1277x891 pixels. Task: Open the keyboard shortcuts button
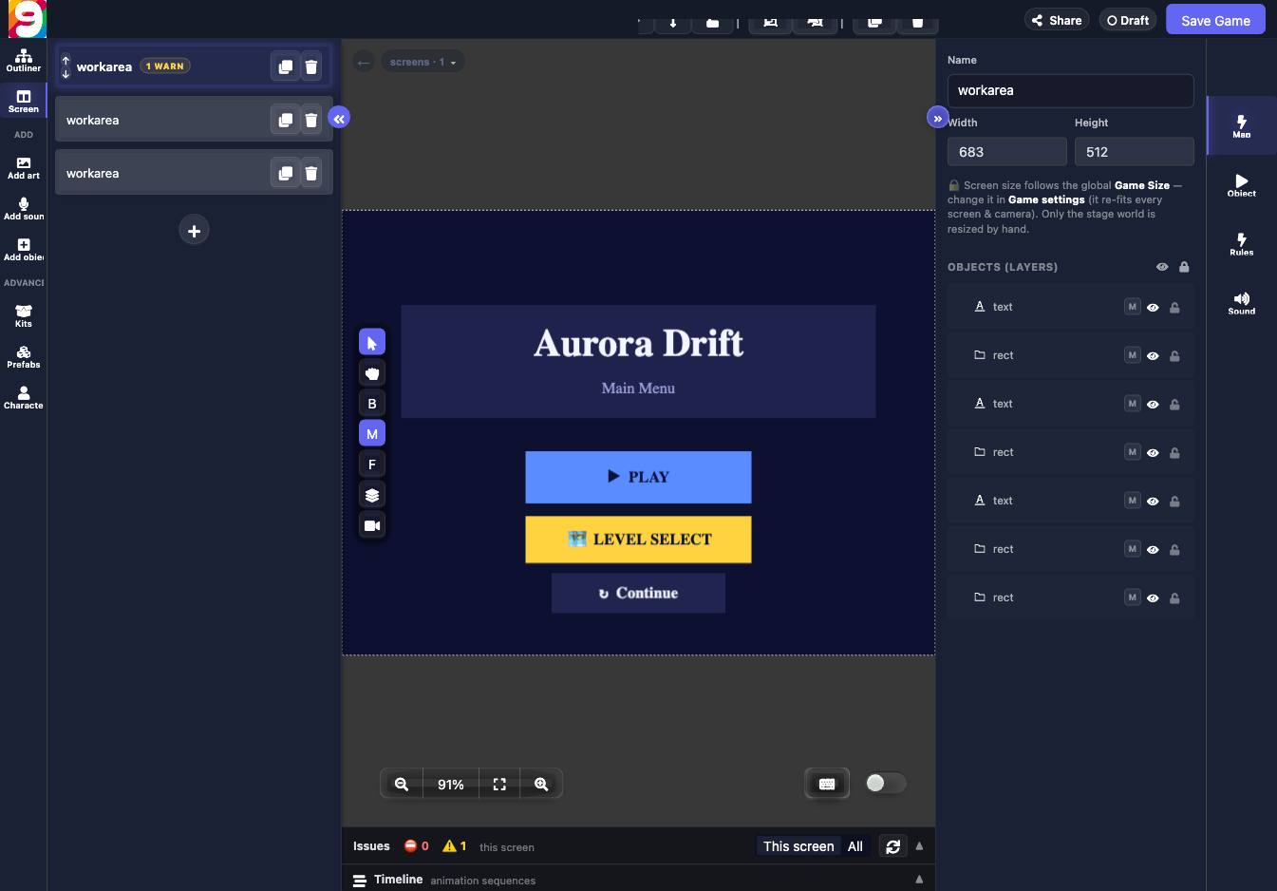827,784
